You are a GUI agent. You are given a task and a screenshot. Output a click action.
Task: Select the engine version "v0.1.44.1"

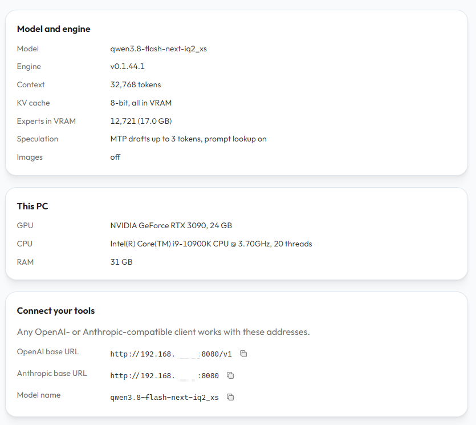click(128, 66)
